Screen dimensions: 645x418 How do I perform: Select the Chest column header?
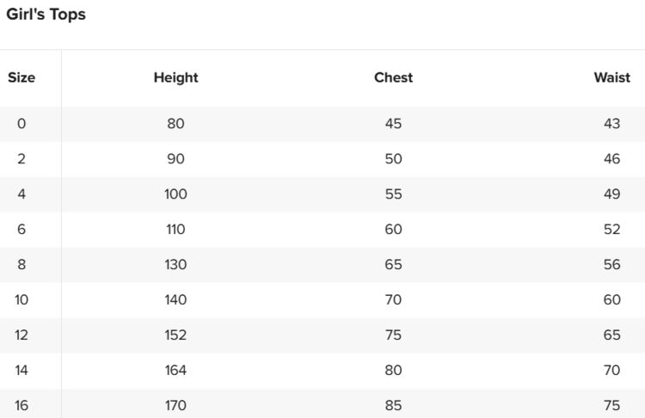pos(393,77)
